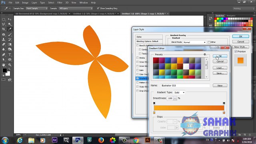Open After Effects from taskbar
Screen dimensions: 256x144
54,140
